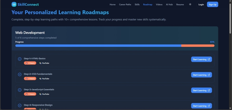
Task: Click the 2 hours duration badge
Action: click(x=30, y=63)
